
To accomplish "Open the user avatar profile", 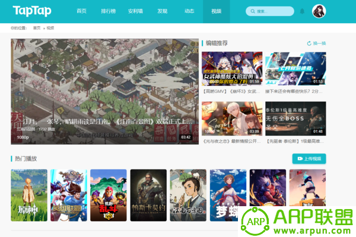I will [319, 11].
